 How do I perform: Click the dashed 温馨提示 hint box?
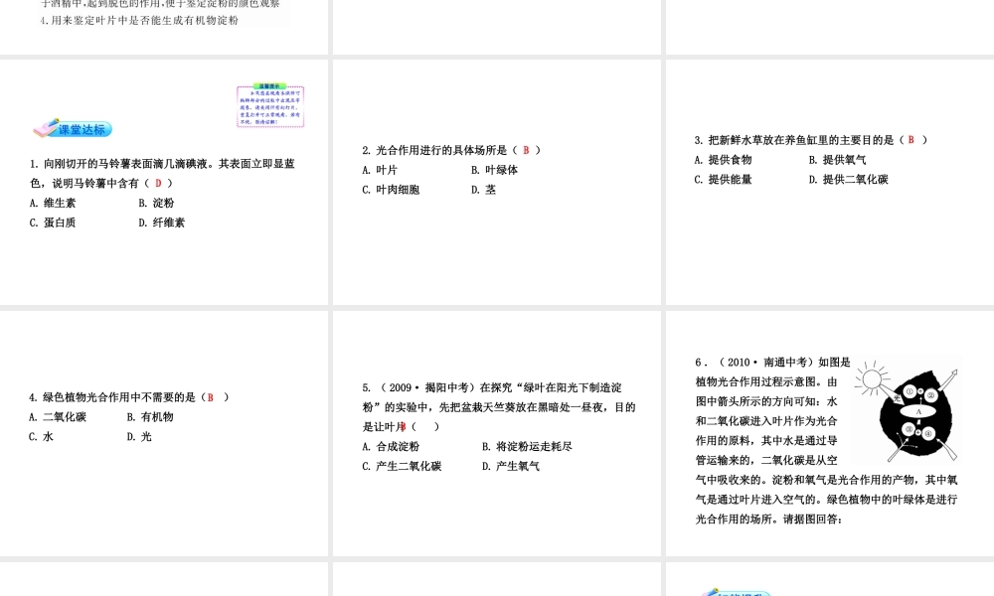click(270, 105)
